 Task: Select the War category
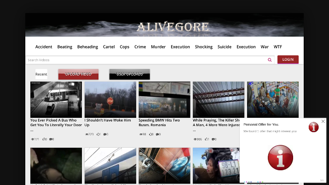(265, 47)
